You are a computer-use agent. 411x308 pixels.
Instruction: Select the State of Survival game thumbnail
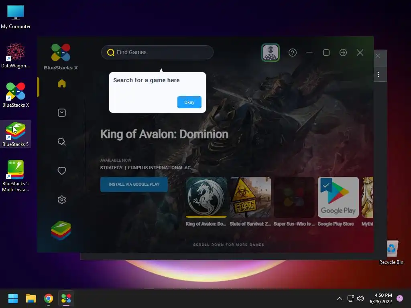point(250,197)
